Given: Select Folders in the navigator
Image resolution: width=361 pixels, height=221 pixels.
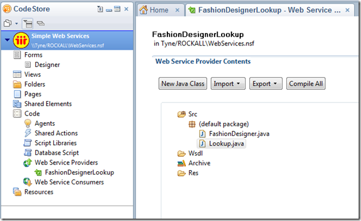Looking at the screenshot, I should 35,84.
